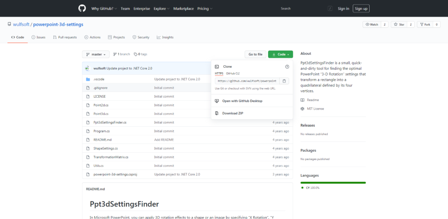Click the tag icon beside 0 tags

[x=135, y=54]
